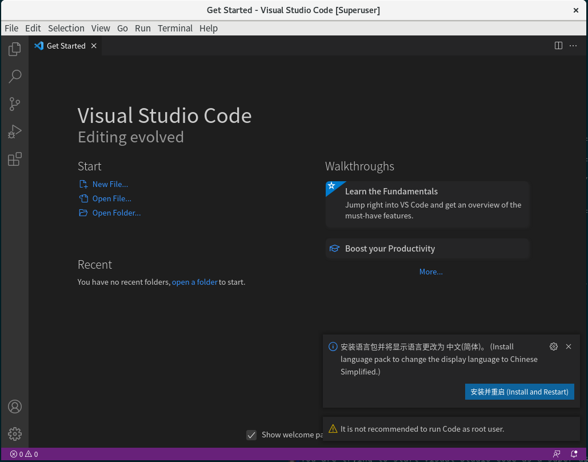Click the 'open a folder' link under Recent
The width and height of the screenshot is (588, 462).
click(x=195, y=282)
